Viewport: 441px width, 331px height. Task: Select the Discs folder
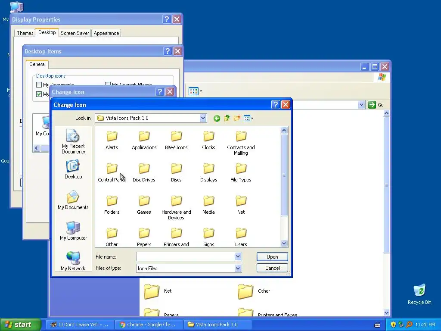[176, 173]
